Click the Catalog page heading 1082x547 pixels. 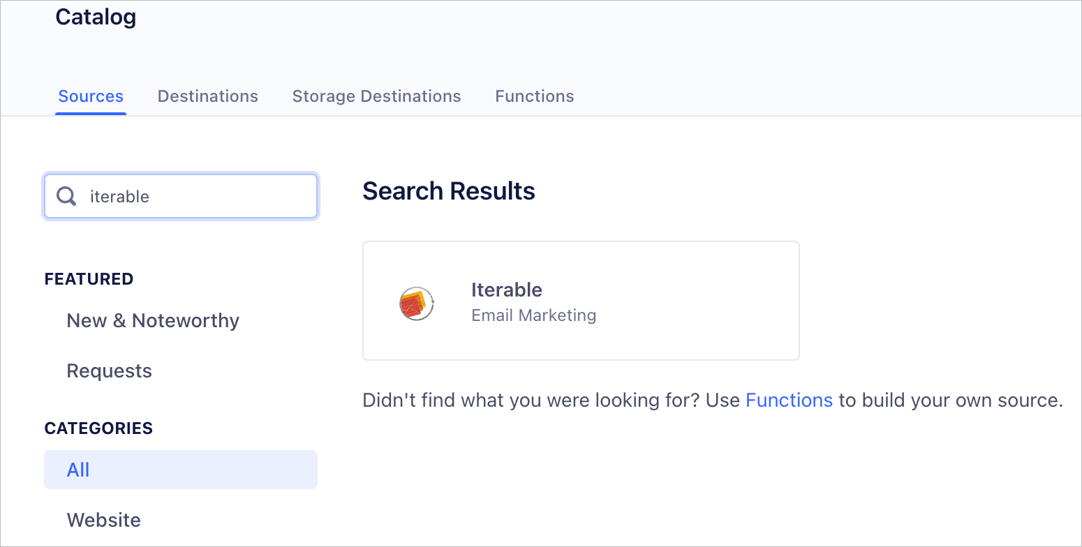(x=96, y=17)
